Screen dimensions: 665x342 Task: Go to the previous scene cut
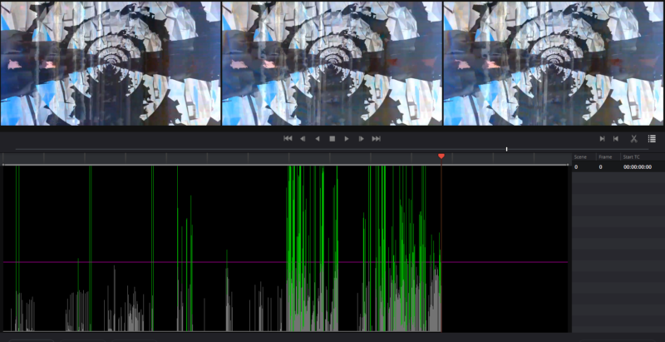pyautogui.click(x=616, y=138)
